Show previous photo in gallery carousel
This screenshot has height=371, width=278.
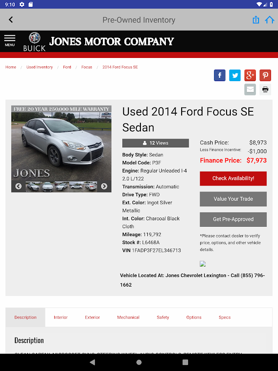(19, 186)
